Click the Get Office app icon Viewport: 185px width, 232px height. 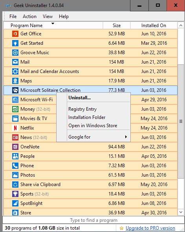15,34
